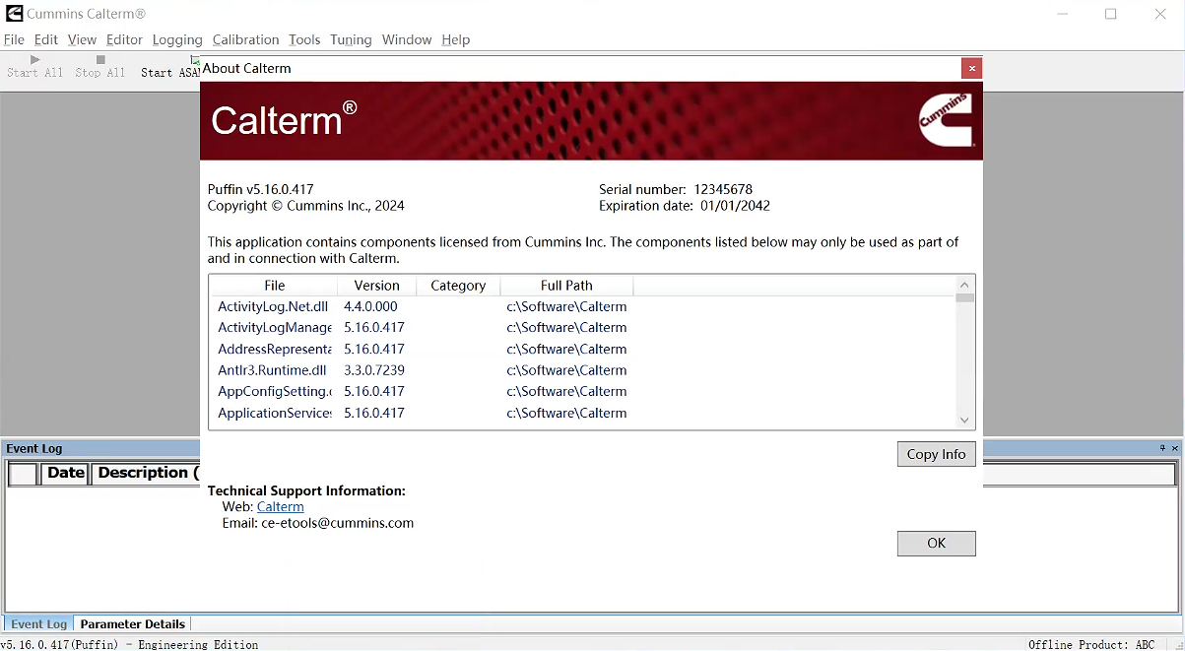Click the Stop All toolbar button
Viewport: 1185px width, 651px height.
tap(100, 66)
